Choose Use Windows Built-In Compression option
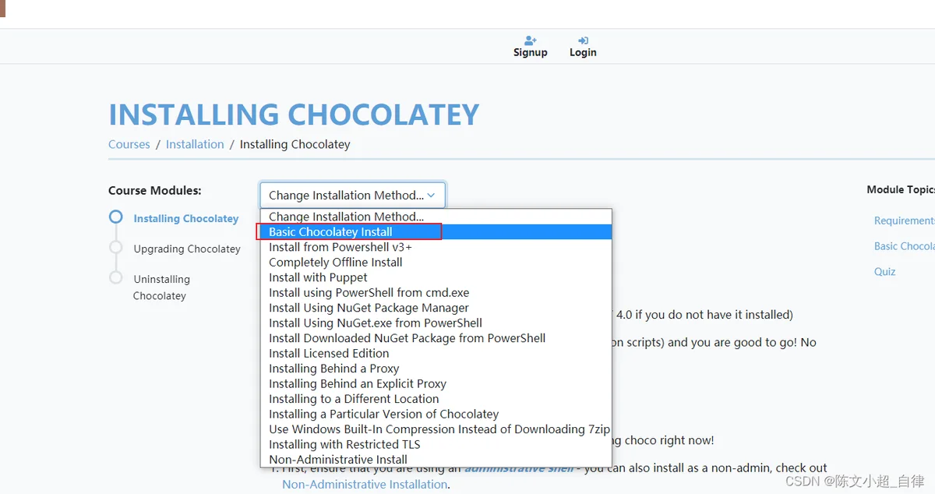Viewport: 935px width, 494px height. 436,429
